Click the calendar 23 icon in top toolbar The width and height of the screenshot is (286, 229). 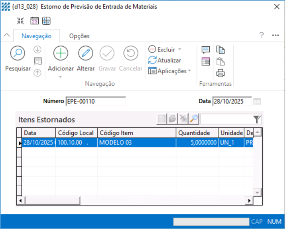(35, 21)
